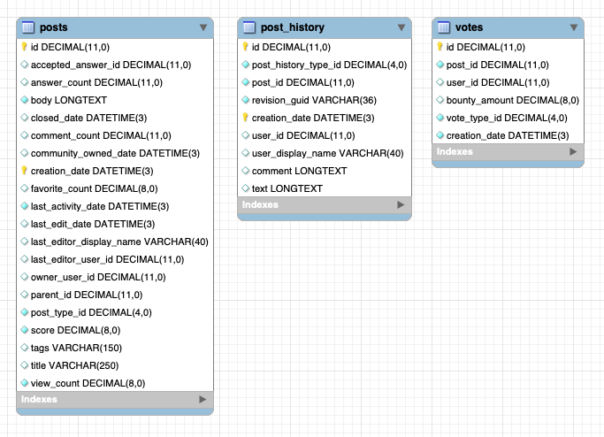This screenshot has height=437, width=604.
Task: Click the post_history table icon
Action: 248,27
